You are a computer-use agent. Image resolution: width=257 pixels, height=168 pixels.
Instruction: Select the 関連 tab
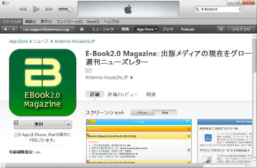coord(151,95)
